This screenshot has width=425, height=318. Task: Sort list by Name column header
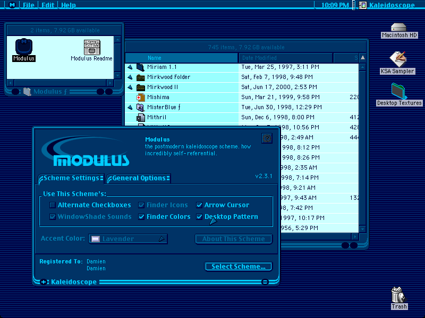click(182, 58)
